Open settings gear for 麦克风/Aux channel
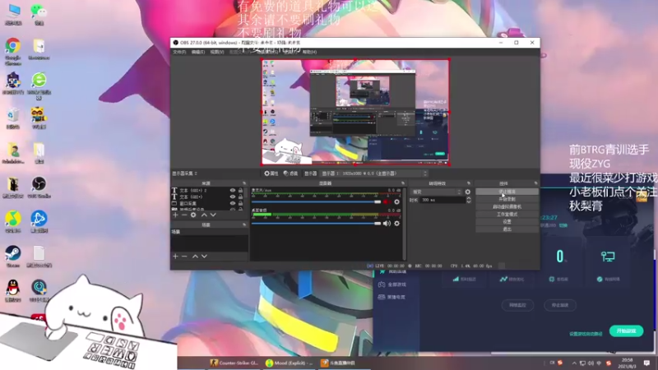The width and height of the screenshot is (658, 370). (x=397, y=201)
